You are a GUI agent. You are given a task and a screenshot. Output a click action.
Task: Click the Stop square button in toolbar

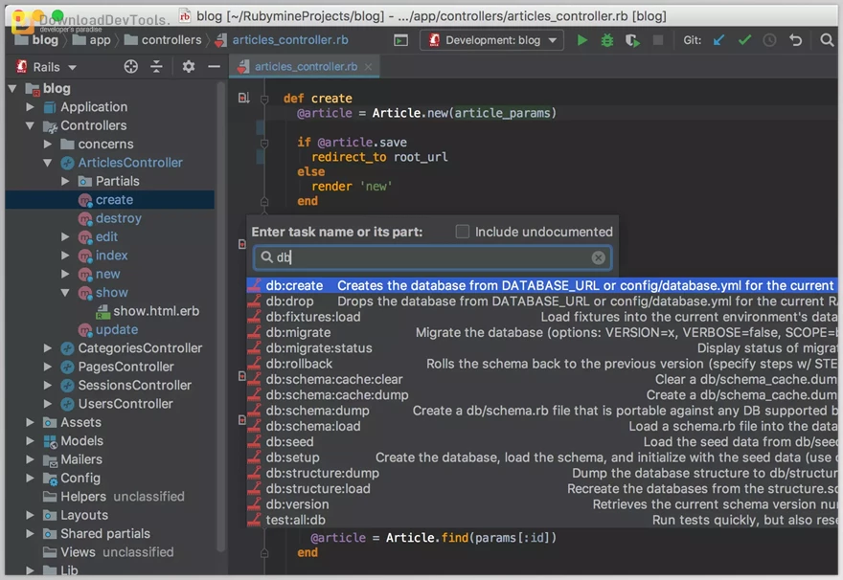coord(657,40)
